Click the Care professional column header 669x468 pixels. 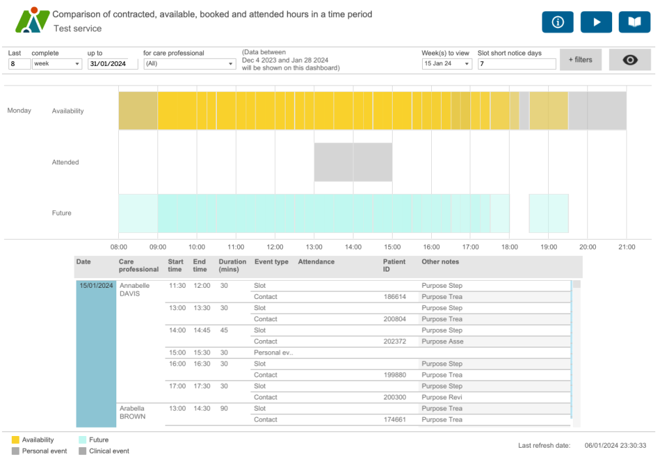[x=139, y=266]
